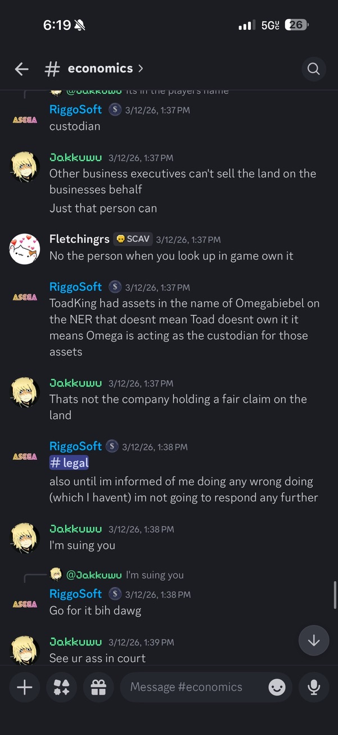
Task: Expand channel details via the chevron after economics
Action: click(x=139, y=69)
